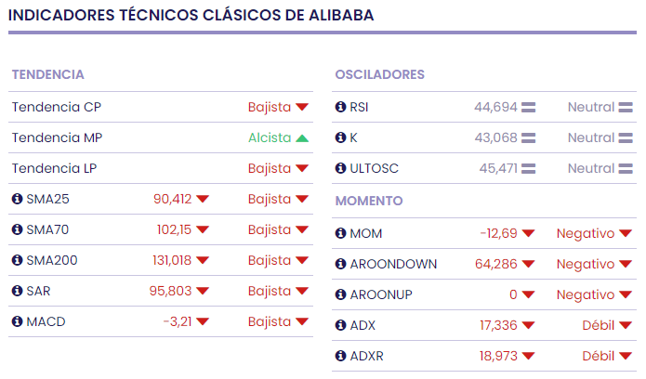
Task: Click the K oscillator info icon
Action: pyautogui.click(x=340, y=137)
